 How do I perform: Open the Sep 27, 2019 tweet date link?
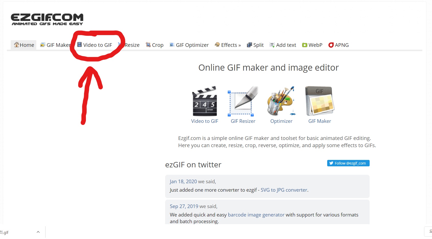184,206
